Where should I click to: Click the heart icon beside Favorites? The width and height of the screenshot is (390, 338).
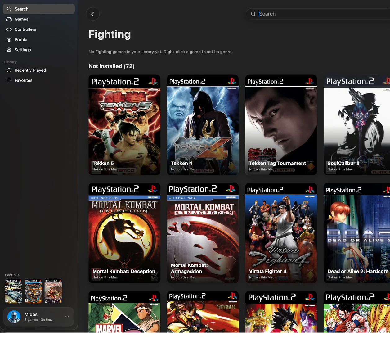(9, 80)
